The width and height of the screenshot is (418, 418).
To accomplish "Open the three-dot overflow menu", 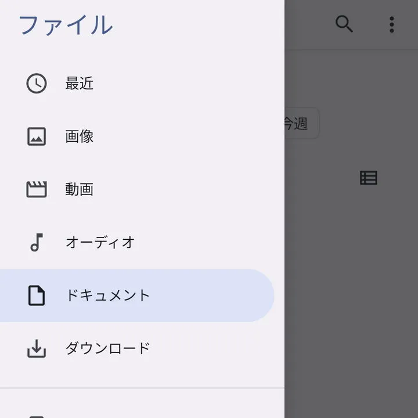I will 392,24.
